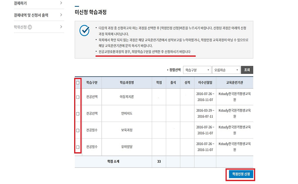
Task: Open the 결제하기 sidebar menu item
Action: (21, 3)
